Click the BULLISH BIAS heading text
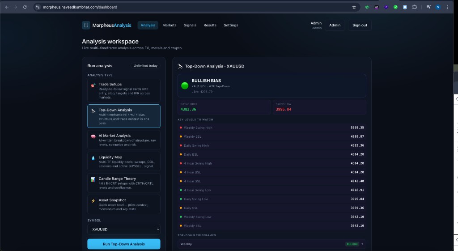This screenshot has height=251, width=458. pos(206,81)
